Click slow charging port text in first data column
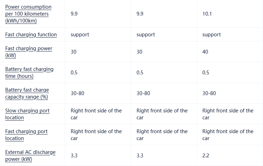Screen dimensions: 263x166 [96, 114]
